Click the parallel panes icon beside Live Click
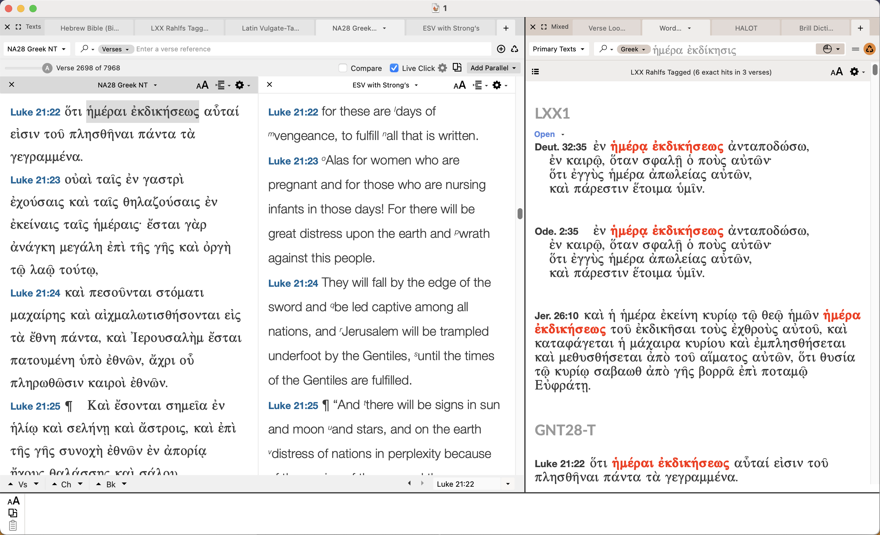The image size is (880, 535). coord(457,68)
